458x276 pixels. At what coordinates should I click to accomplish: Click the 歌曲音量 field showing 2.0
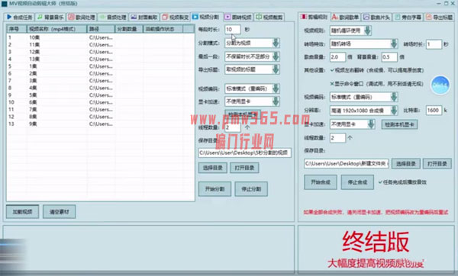tap(337, 57)
